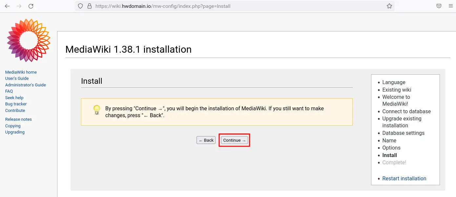Open the Release notes link
This screenshot has width=456, height=197.
pyautogui.click(x=19, y=119)
